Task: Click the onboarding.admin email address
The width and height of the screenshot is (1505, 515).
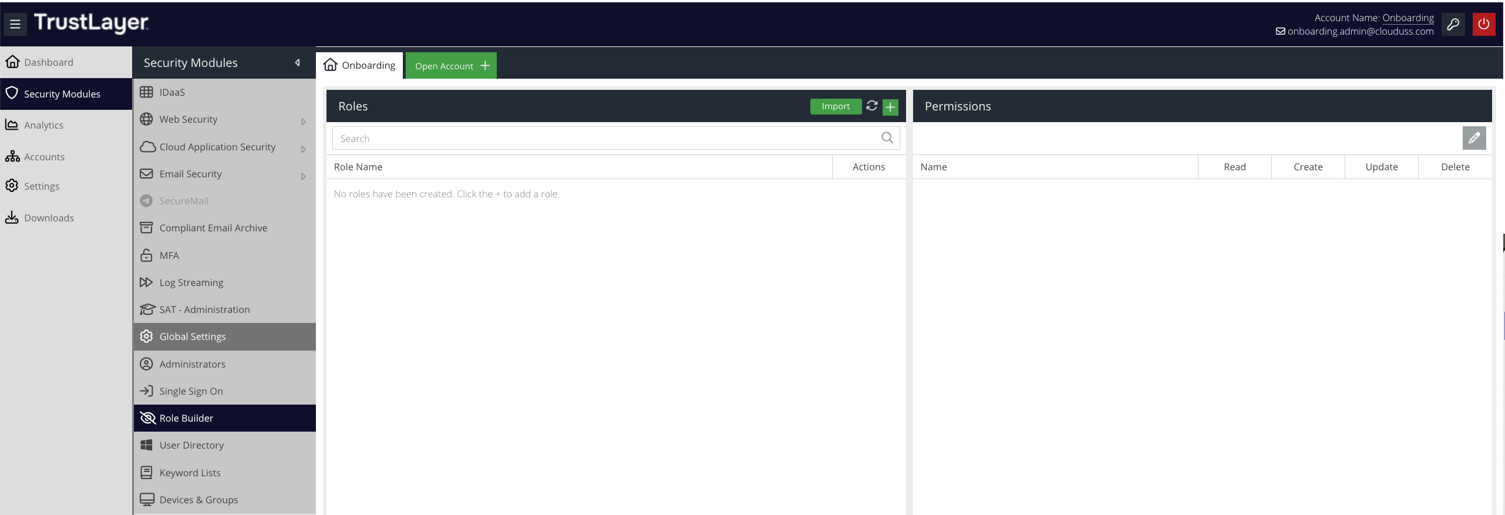Action: click(x=1360, y=31)
